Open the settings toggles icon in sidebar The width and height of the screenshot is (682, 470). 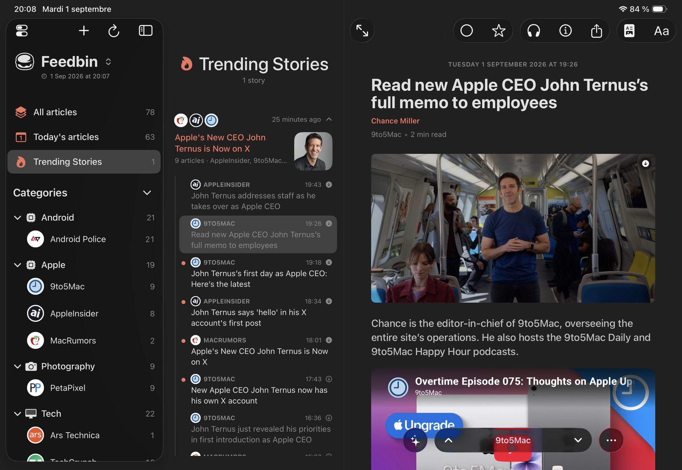(22, 31)
